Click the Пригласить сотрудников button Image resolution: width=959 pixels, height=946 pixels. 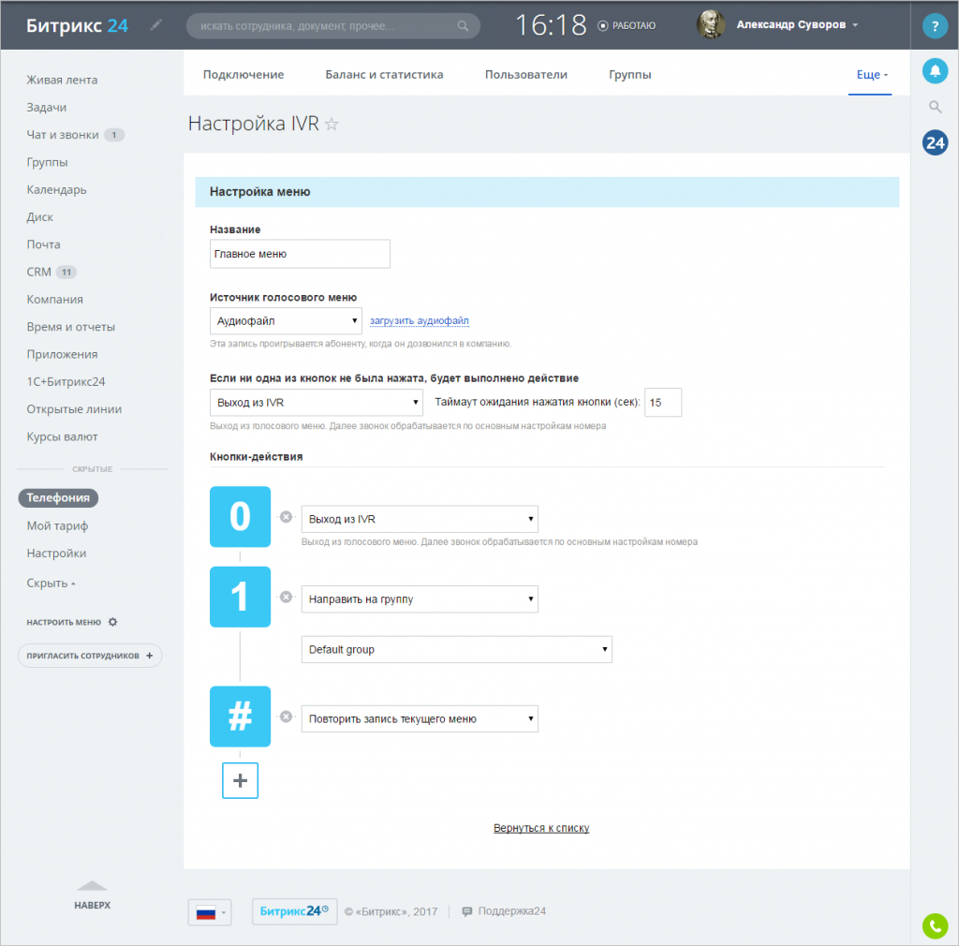click(x=89, y=656)
